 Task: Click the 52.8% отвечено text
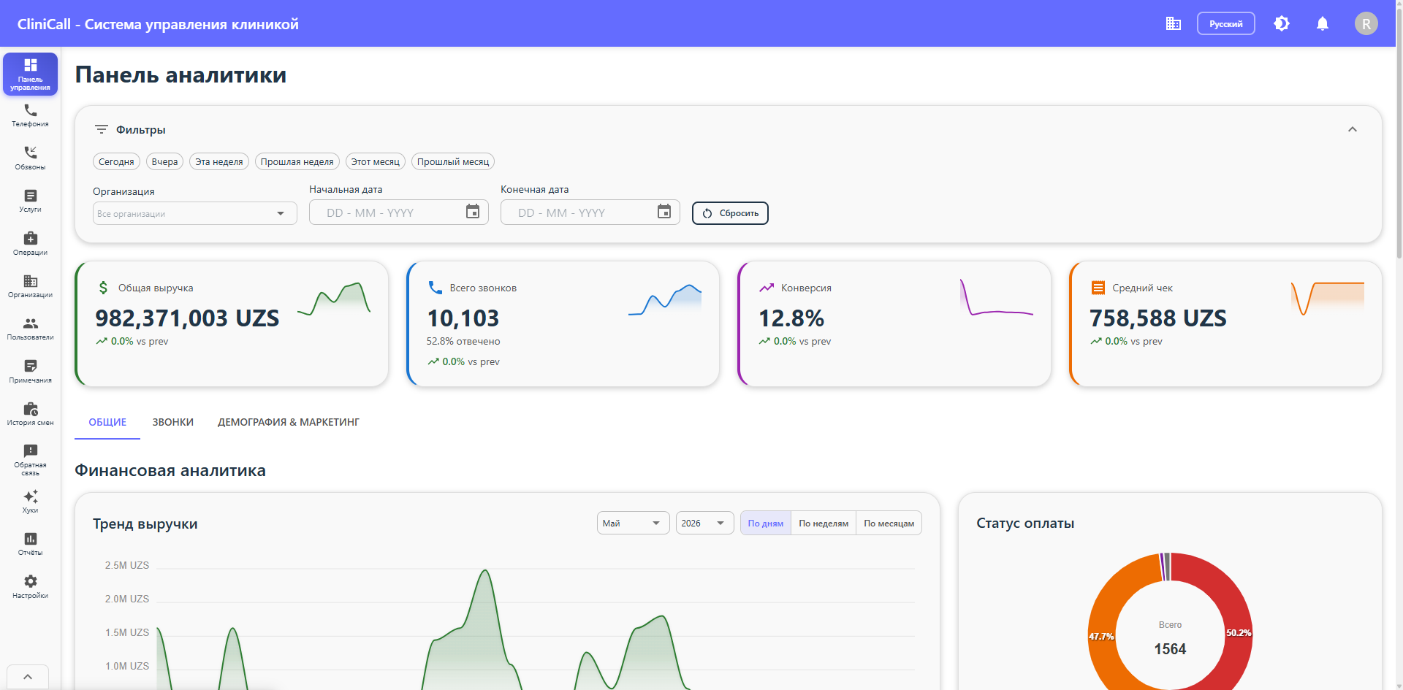click(463, 341)
